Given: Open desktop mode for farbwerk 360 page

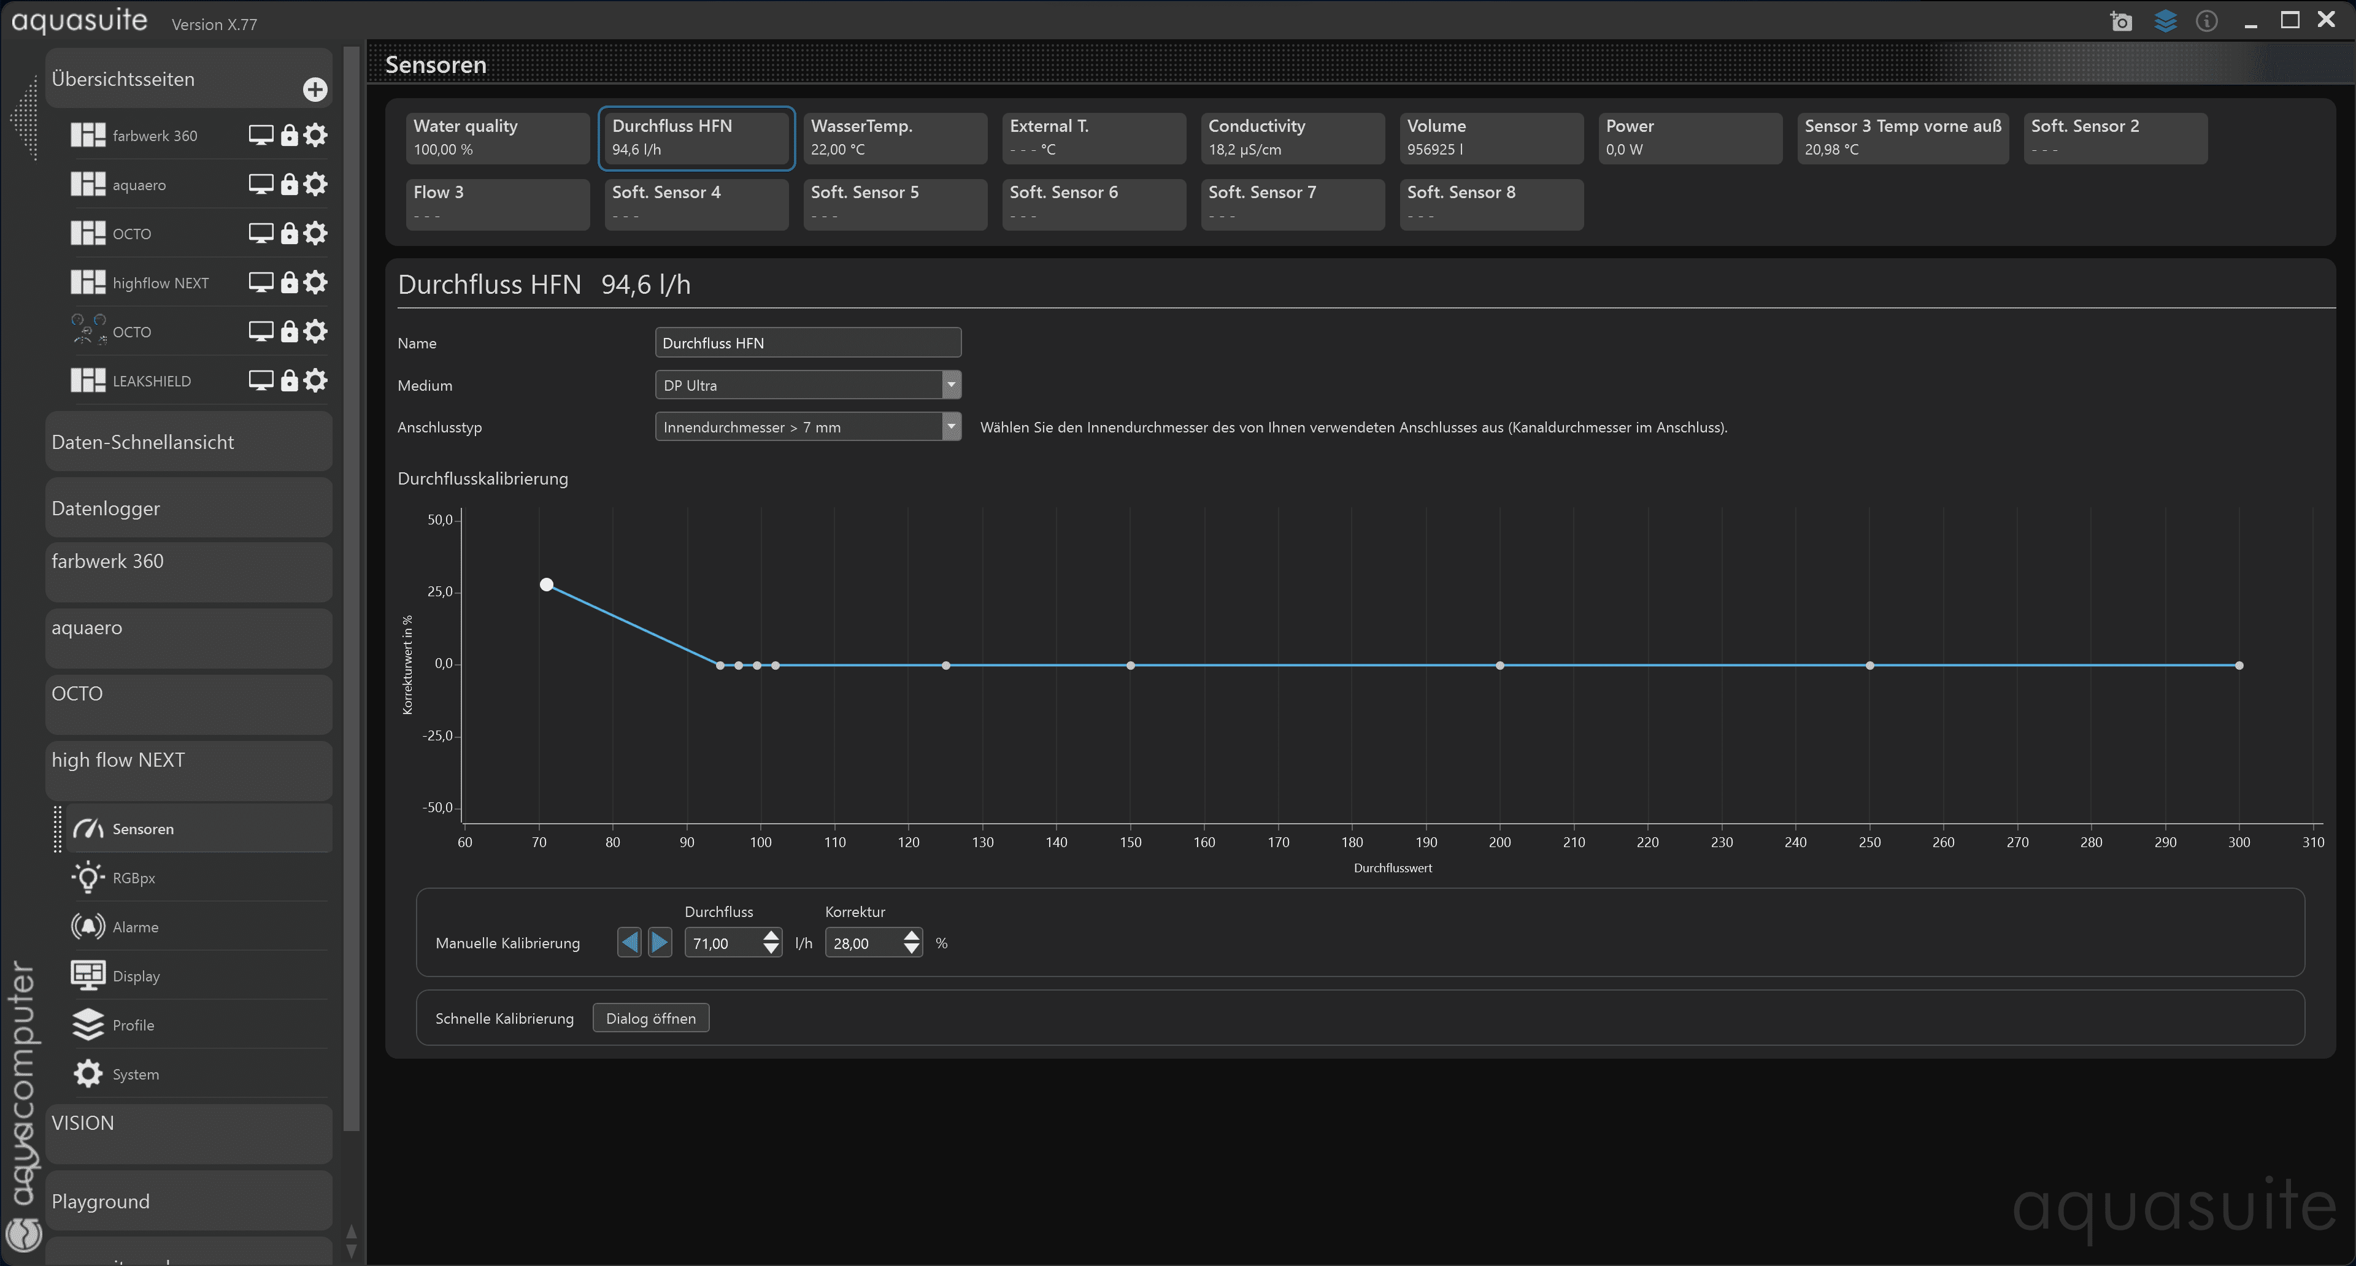Looking at the screenshot, I should pos(261,136).
